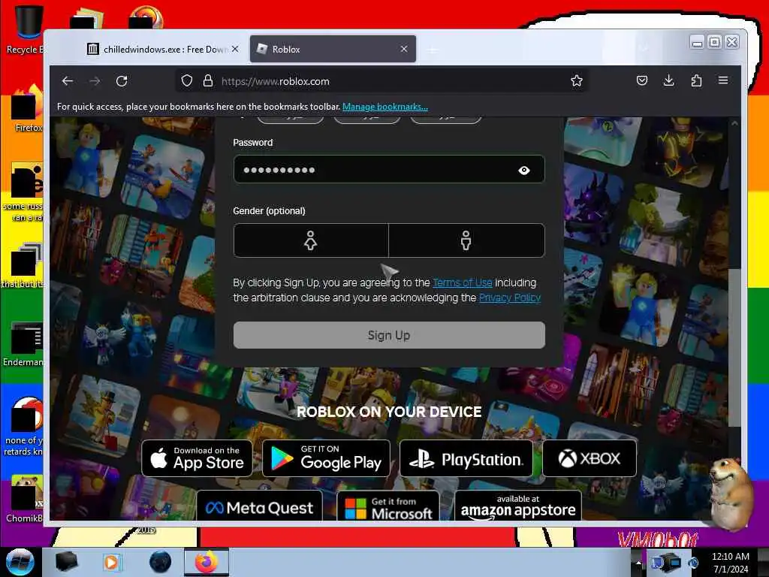Focus the Password input field

coord(389,169)
